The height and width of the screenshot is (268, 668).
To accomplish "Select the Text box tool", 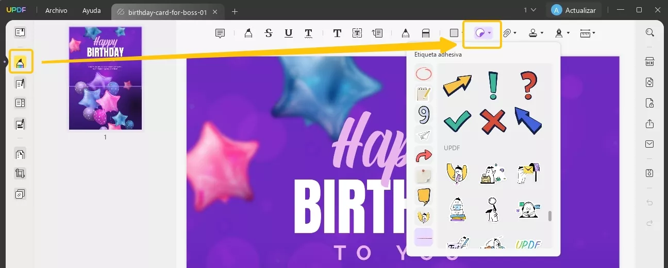I will point(357,33).
